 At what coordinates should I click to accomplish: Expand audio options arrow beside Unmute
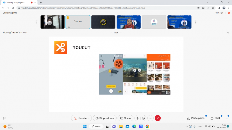[x=89, y=118]
